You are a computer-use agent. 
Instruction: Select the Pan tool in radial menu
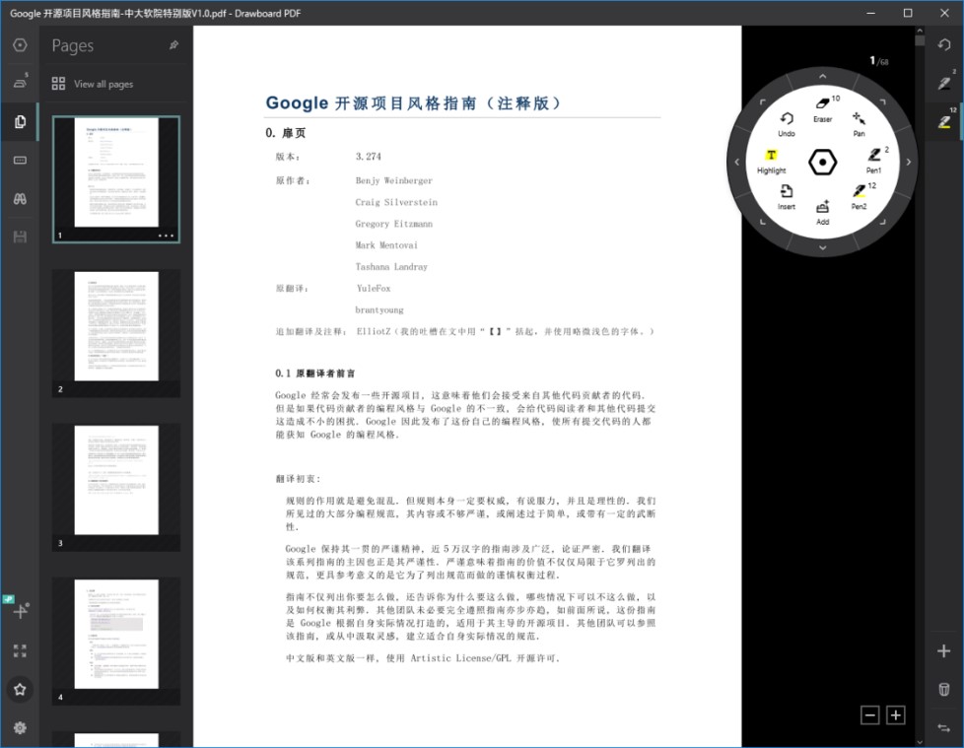pos(859,124)
